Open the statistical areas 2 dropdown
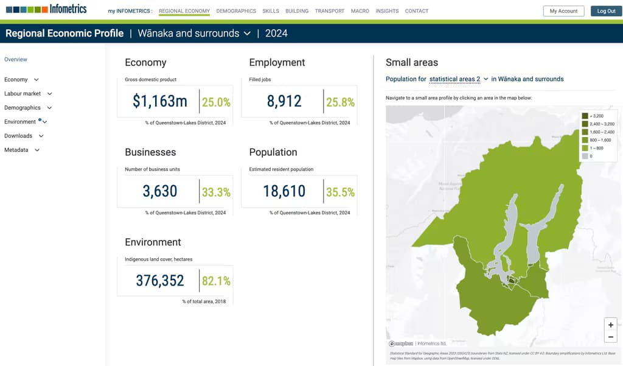 459,79
